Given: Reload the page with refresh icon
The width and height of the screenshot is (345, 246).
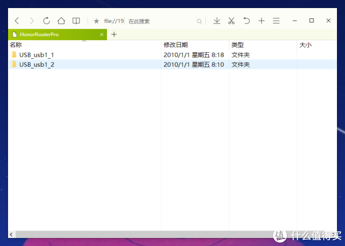Looking at the screenshot, I should tap(47, 21).
